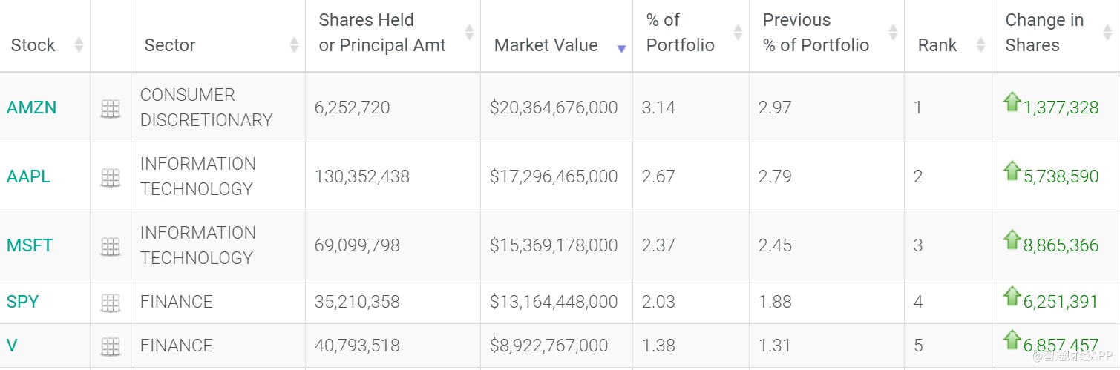Sort by Shares Held or Principal Amt
This screenshot has height=370, width=1120.
point(469,33)
